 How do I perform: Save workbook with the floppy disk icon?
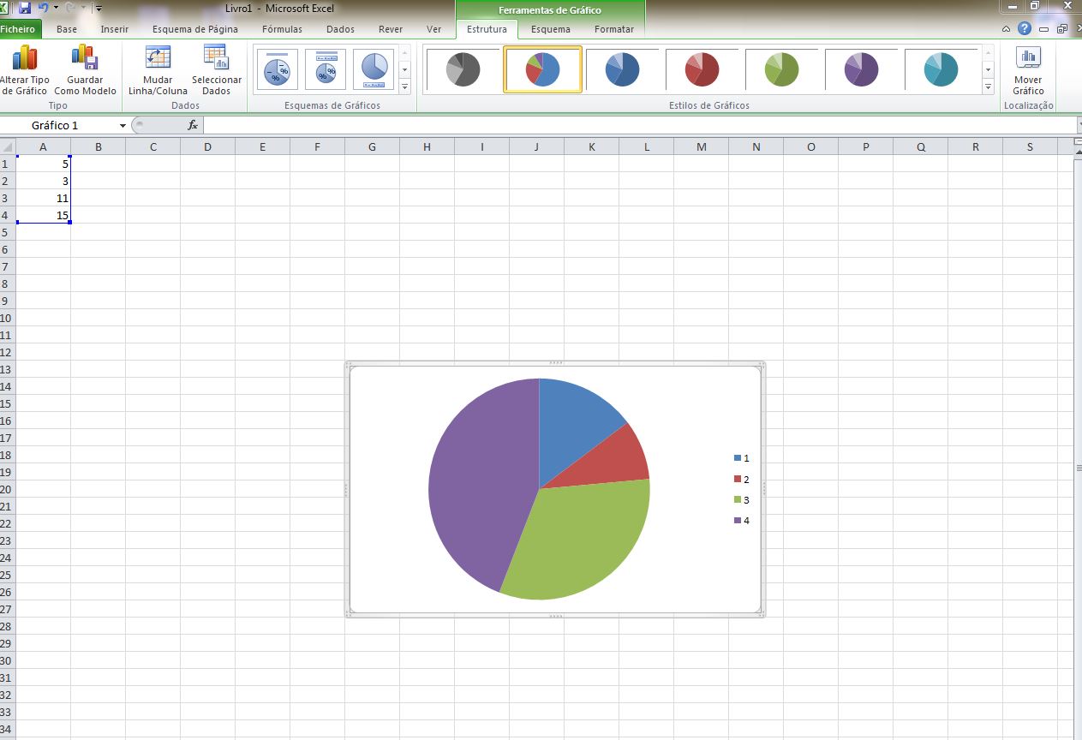[x=25, y=8]
